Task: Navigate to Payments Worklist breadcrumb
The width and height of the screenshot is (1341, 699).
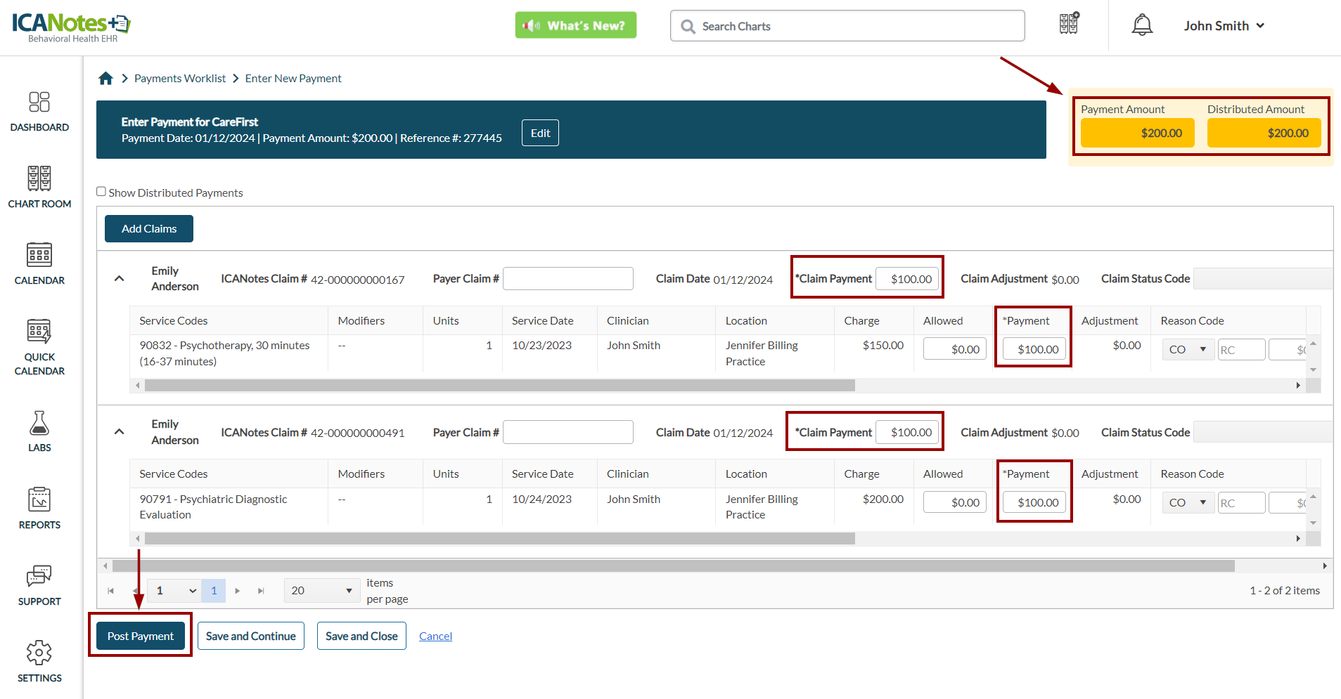Action: [x=180, y=79]
